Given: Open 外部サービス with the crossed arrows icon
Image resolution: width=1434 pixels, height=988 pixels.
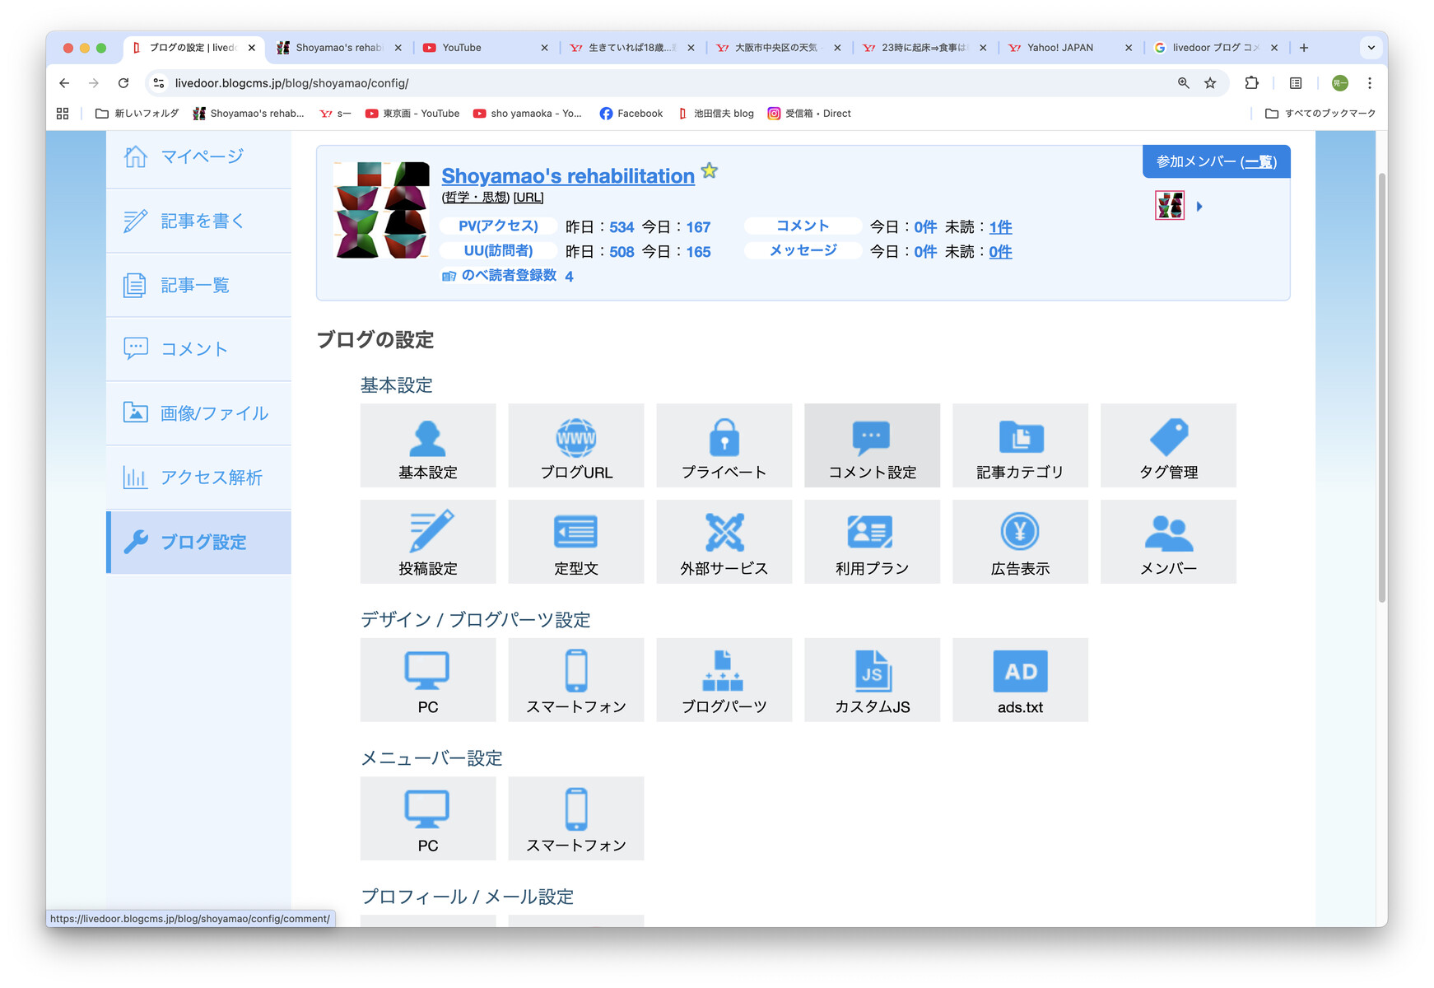Looking at the screenshot, I should tap(724, 541).
